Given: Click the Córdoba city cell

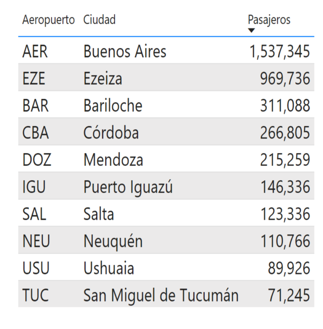Looking at the screenshot, I should [111, 133].
